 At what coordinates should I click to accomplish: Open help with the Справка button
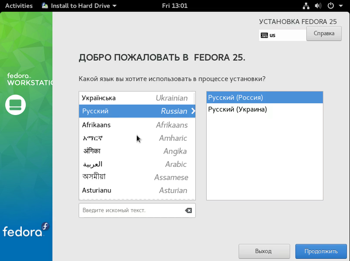324,33
